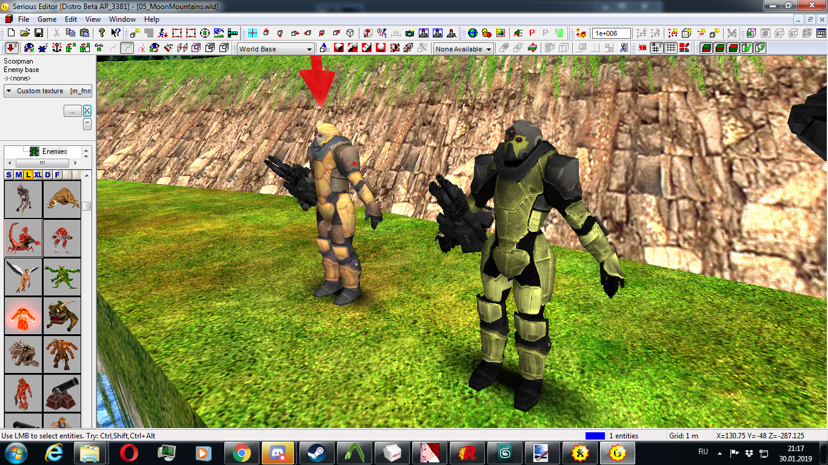This screenshot has width=828, height=465.
Task: Select the winged harpy enemy thumbnail
Action: pyautogui.click(x=23, y=277)
